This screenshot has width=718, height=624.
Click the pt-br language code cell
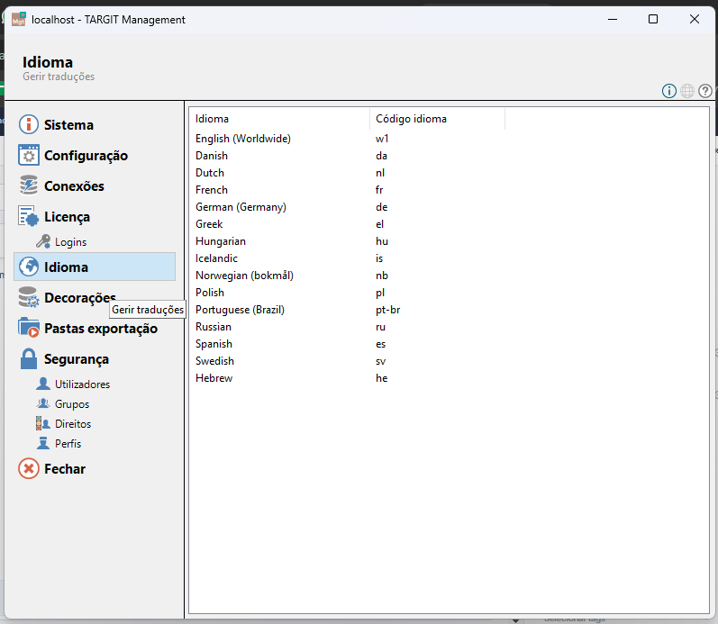pos(388,310)
